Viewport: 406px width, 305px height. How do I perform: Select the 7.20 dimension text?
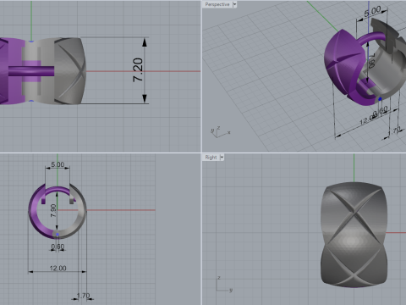click(x=138, y=70)
